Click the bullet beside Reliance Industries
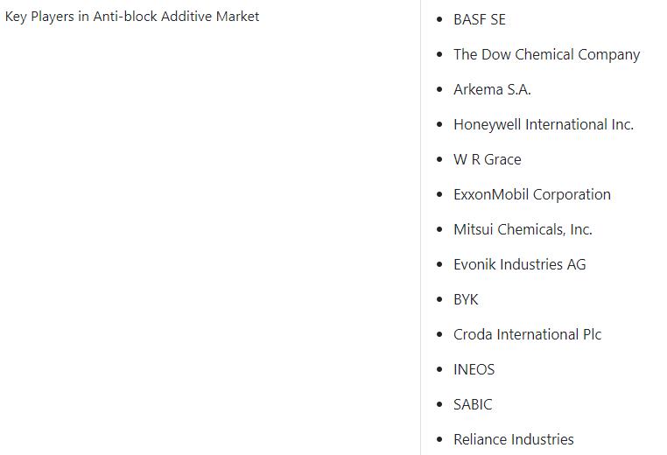This screenshot has width=667, height=455. (439, 439)
